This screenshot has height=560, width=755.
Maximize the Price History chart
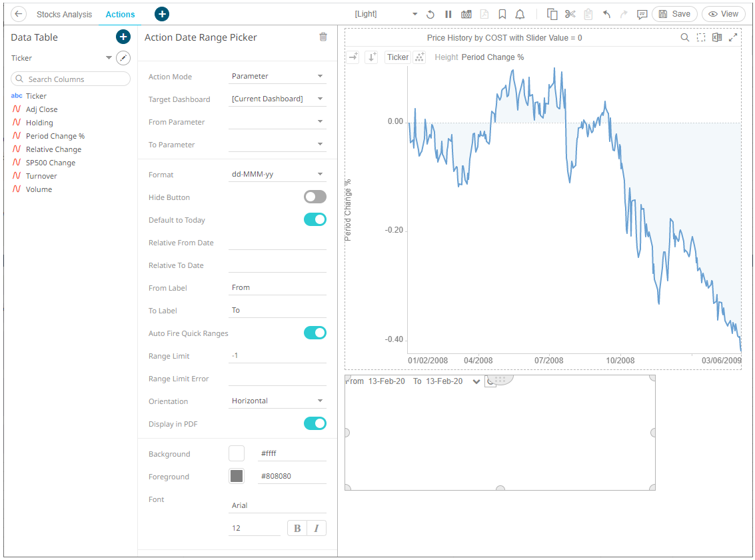click(733, 38)
